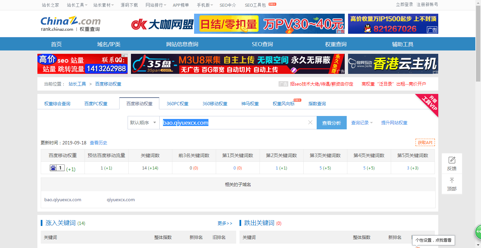The height and width of the screenshot is (248, 481).
Task: Click the ChinaZ.com logo
Action: click(70, 24)
